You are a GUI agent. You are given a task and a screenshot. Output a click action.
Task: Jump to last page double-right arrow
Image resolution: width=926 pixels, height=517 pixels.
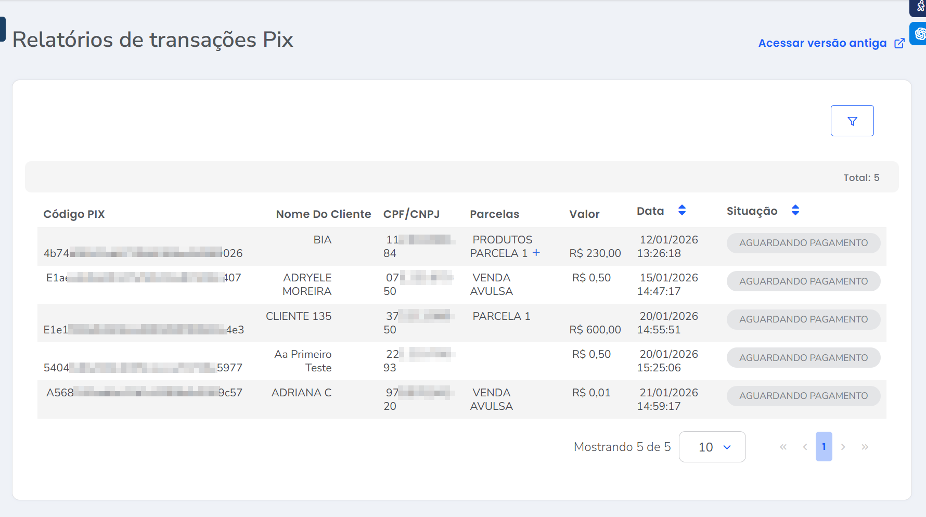865,447
